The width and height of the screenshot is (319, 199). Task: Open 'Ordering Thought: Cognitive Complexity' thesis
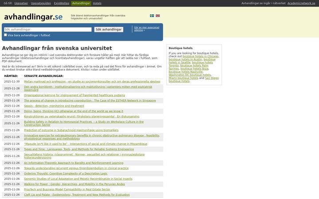point(66,173)
